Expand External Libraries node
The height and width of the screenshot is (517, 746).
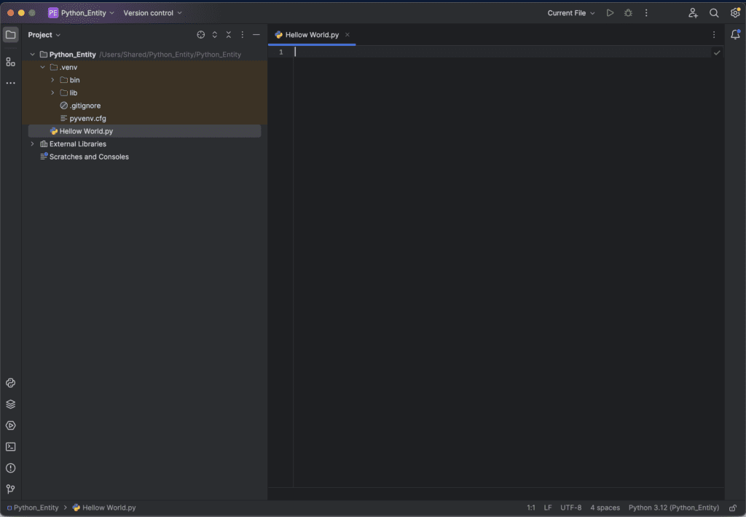point(32,144)
